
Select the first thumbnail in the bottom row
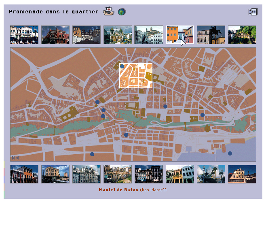pos(24,174)
